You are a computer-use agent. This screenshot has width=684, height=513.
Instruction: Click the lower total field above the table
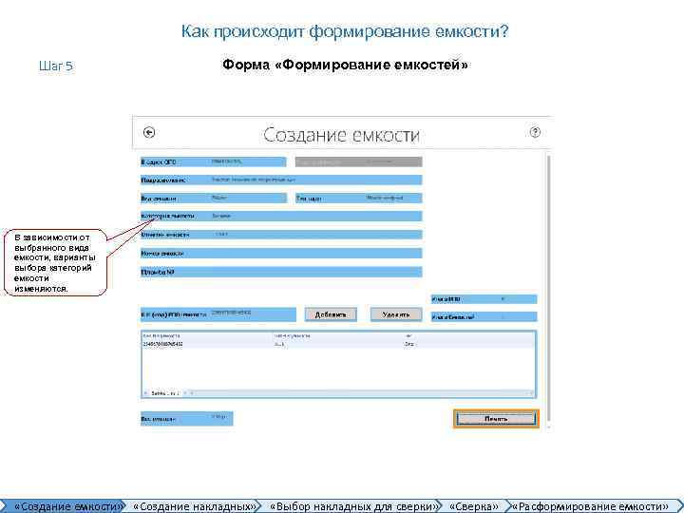click(484, 317)
